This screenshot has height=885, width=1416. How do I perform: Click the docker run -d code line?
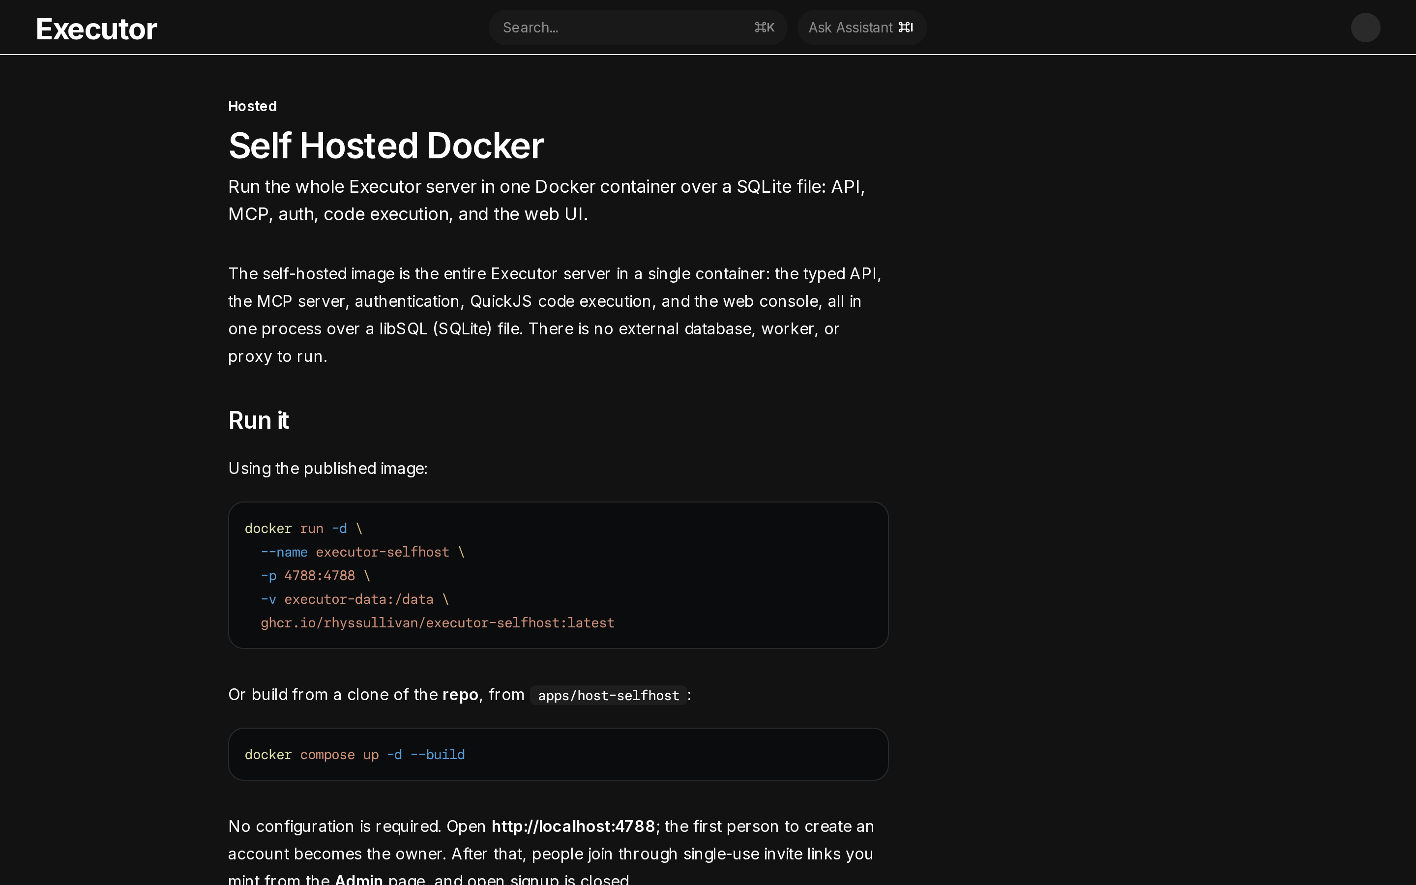(304, 528)
